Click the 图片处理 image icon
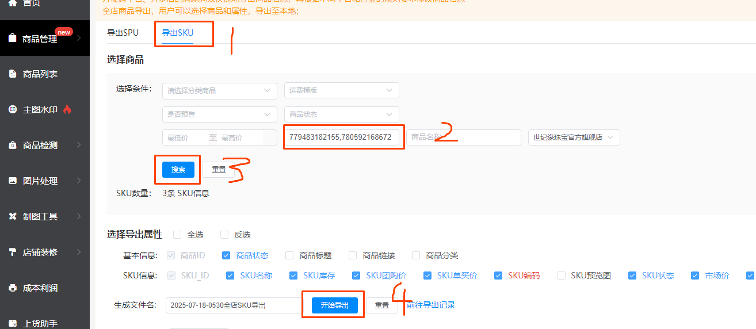Image resolution: width=756 pixels, height=329 pixels. (13, 181)
